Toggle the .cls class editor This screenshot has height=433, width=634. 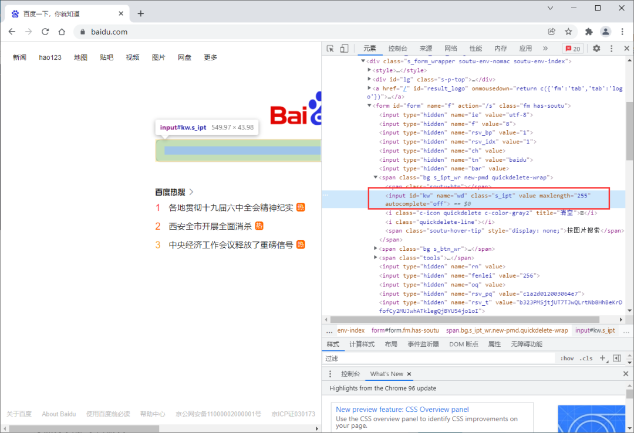[586, 359]
